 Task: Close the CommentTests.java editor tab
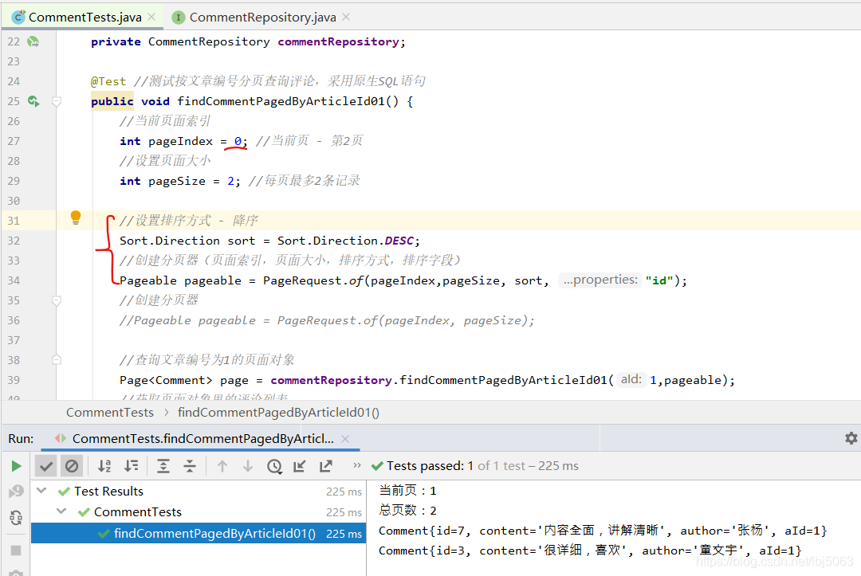tap(152, 17)
